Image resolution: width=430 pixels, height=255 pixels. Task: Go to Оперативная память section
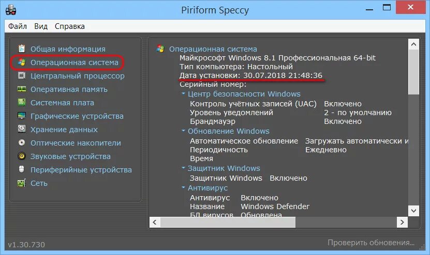[69, 89]
